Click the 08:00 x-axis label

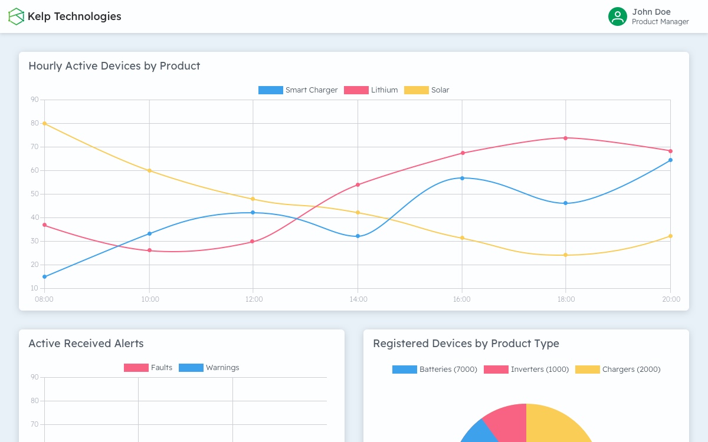pyautogui.click(x=44, y=299)
